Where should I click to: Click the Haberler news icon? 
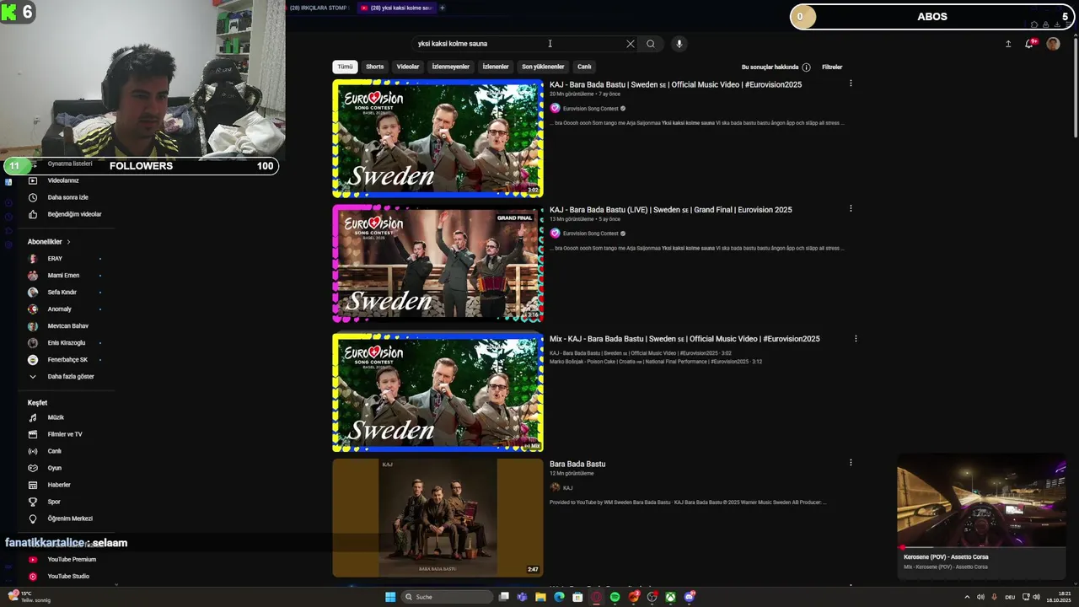(x=33, y=485)
